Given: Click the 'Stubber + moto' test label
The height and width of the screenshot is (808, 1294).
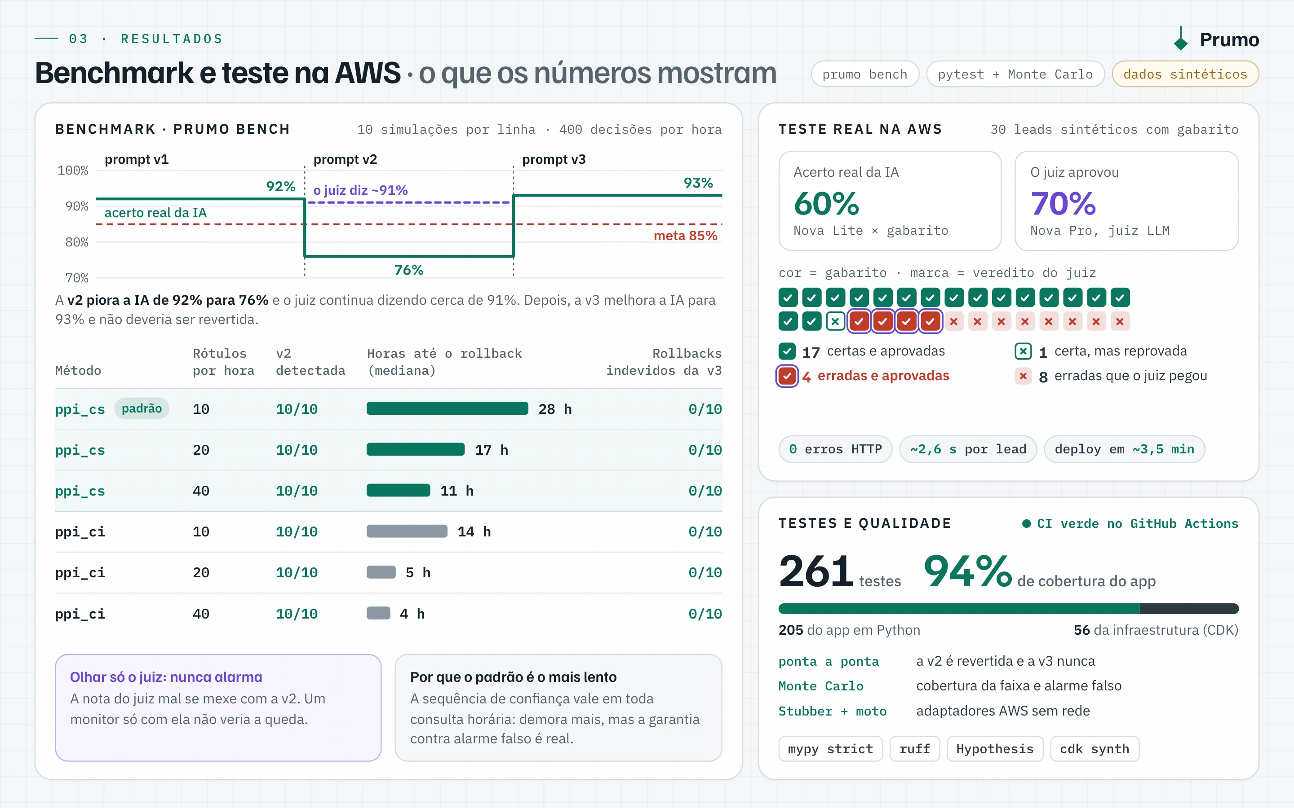Looking at the screenshot, I should point(832,711).
